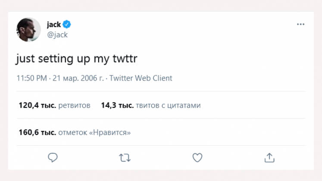The height and width of the screenshot is (181, 322).
Task: Like the tweet with the heart icon
Action: tap(197, 158)
